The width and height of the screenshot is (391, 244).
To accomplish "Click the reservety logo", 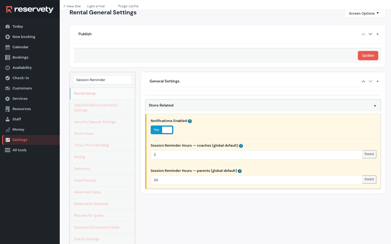I will point(30,9).
